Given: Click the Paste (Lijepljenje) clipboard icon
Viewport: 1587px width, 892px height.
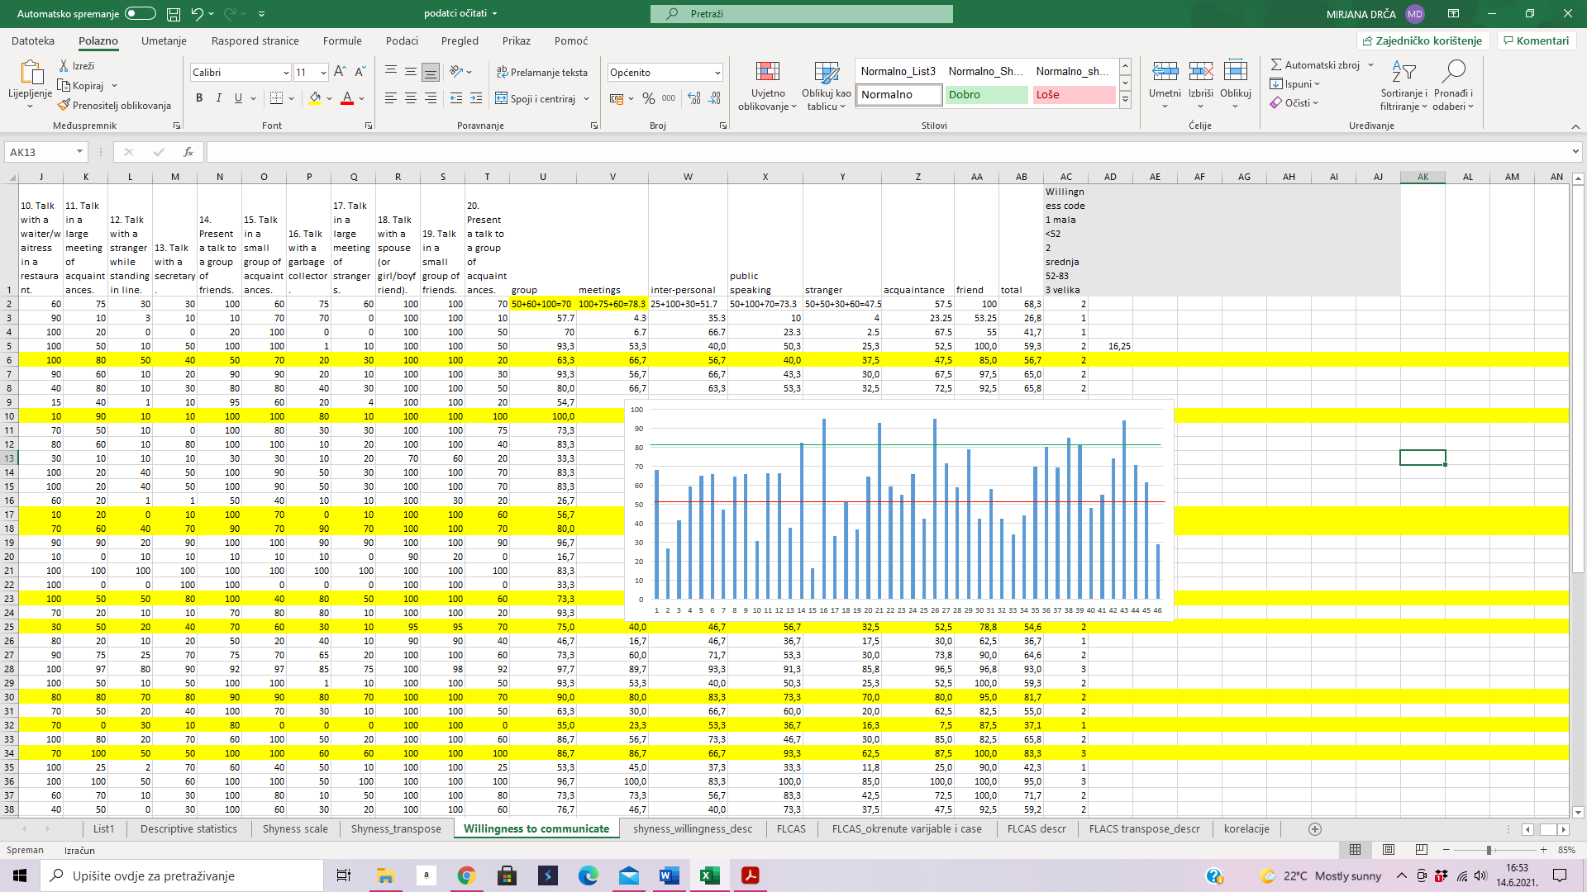Looking at the screenshot, I should click(x=31, y=73).
